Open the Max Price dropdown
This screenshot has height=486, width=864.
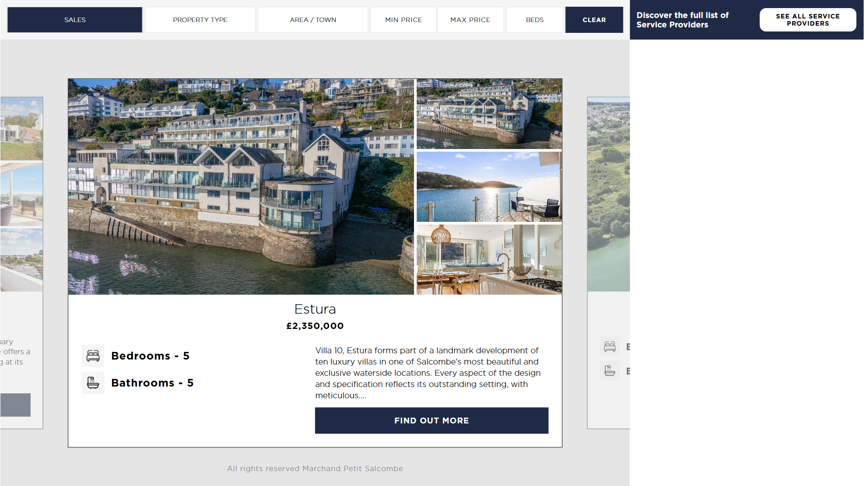click(x=470, y=20)
